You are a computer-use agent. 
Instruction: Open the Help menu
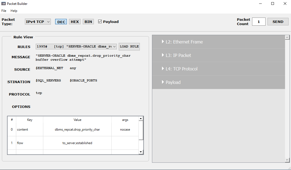coord(14,11)
